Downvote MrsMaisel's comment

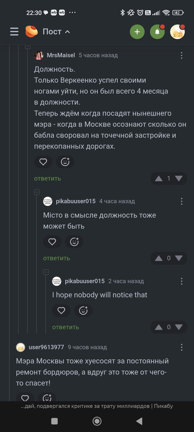[179, 179]
